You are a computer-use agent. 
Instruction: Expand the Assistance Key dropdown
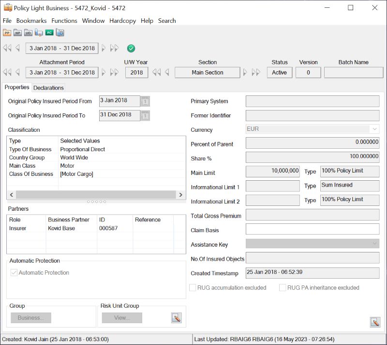click(x=374, y=244)
